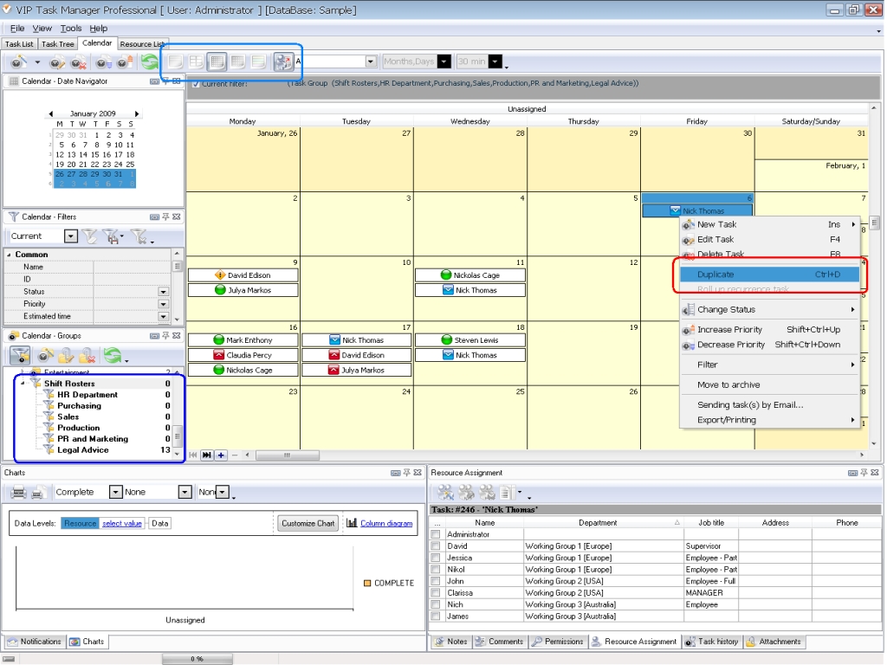The height and width of the screenshot is (665, 887).
Task: Toggle the Current filter checkbox
Action: click(x=196, y=83)
